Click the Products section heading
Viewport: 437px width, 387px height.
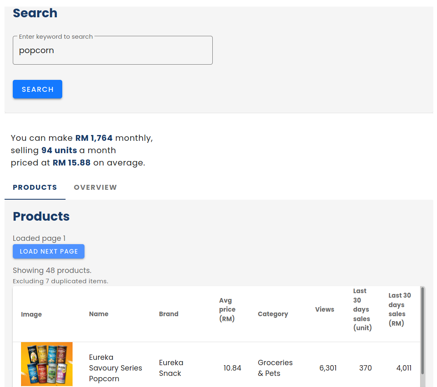(x=41, y=216)
